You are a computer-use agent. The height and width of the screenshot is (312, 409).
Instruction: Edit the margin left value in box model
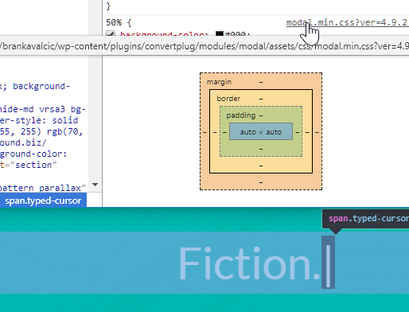[x=204, y=132]
